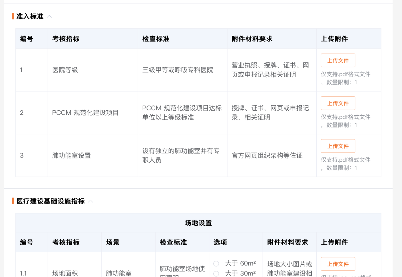Image resolution: width=402 pixels, height=277 pixels.
Task: Click the 医院等级 indicator cell
Action: tap(65, 70)
